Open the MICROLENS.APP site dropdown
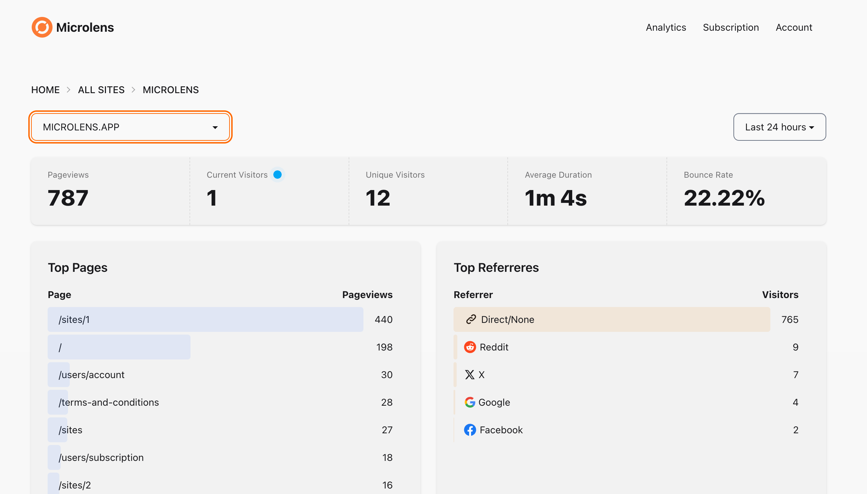The height and width of the screenshot is (494, 867). (130, 127)
